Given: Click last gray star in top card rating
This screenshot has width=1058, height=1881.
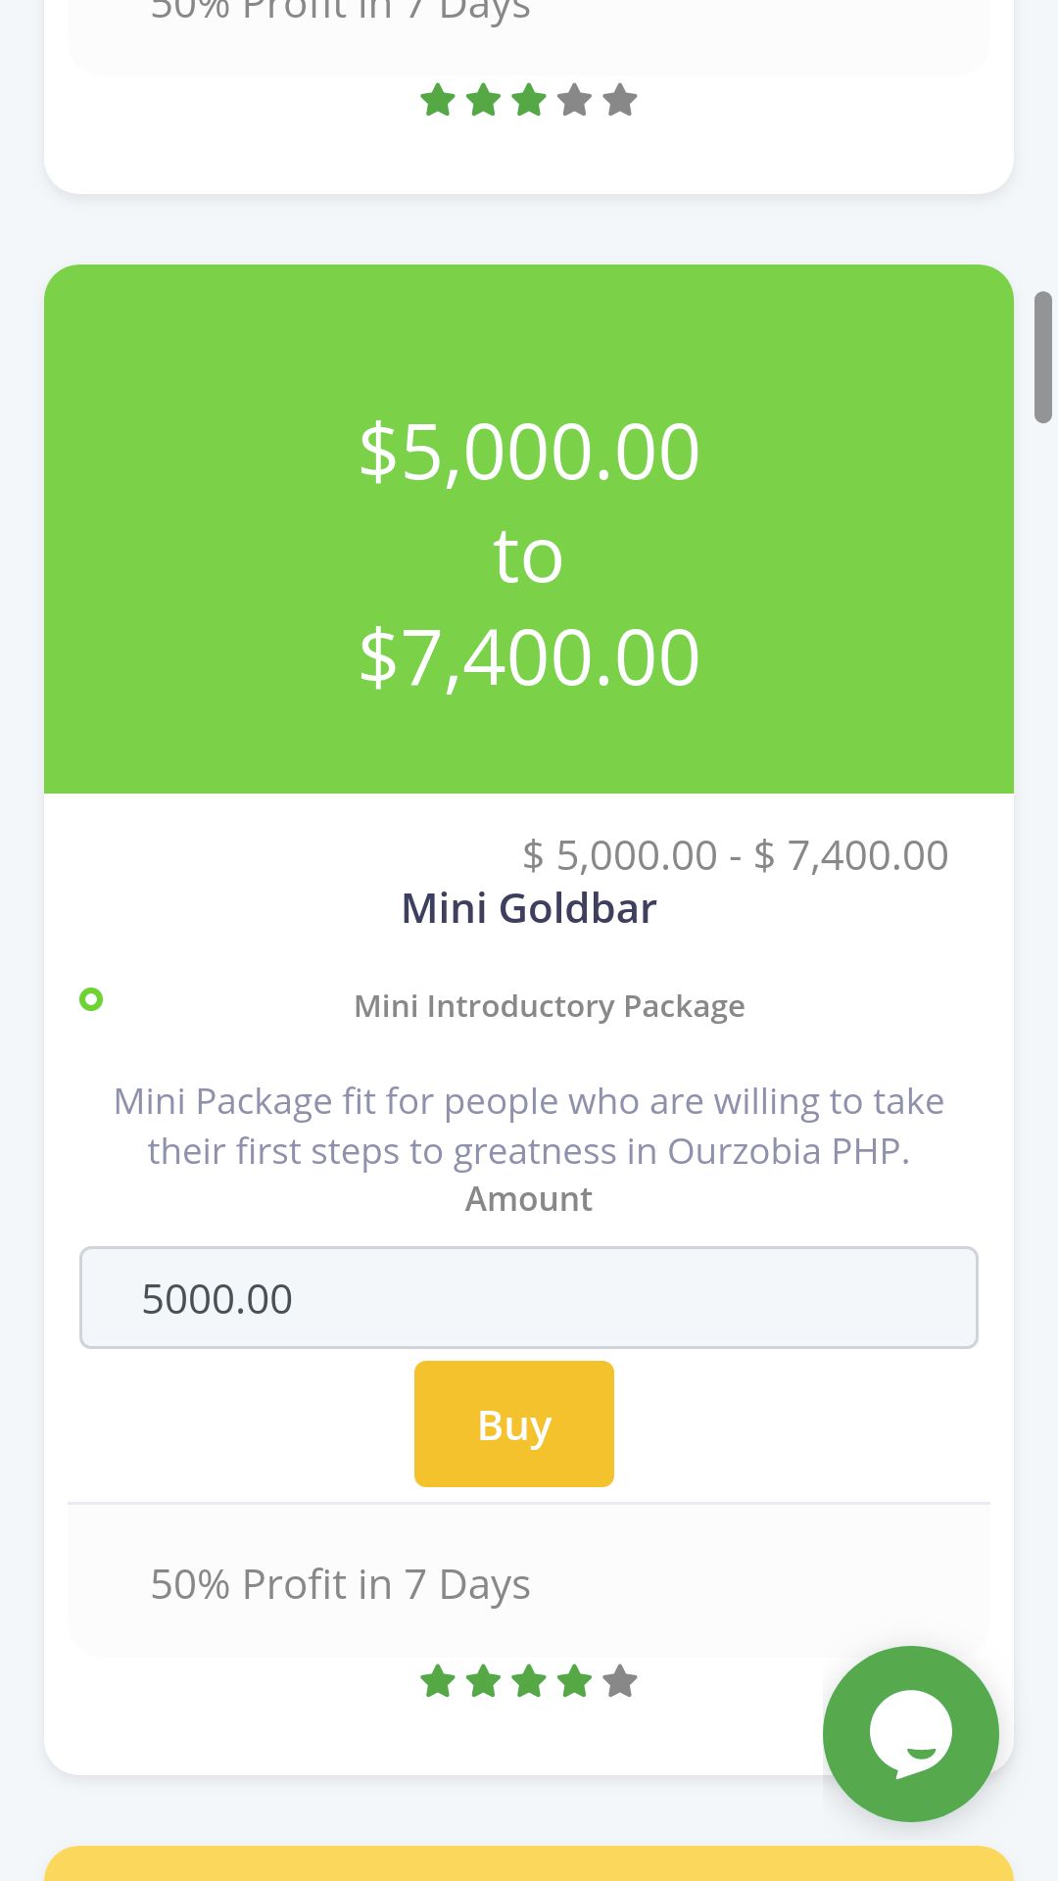Looking at the screenshot, I should pyautogui.click(x=620, y=100).
